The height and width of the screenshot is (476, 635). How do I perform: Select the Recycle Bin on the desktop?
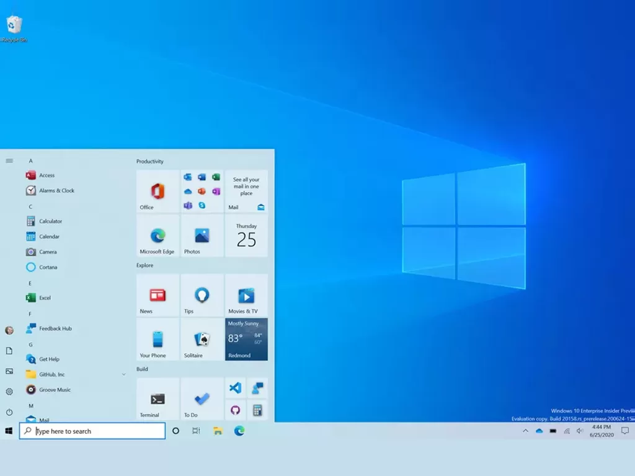(x=14, y=29)
